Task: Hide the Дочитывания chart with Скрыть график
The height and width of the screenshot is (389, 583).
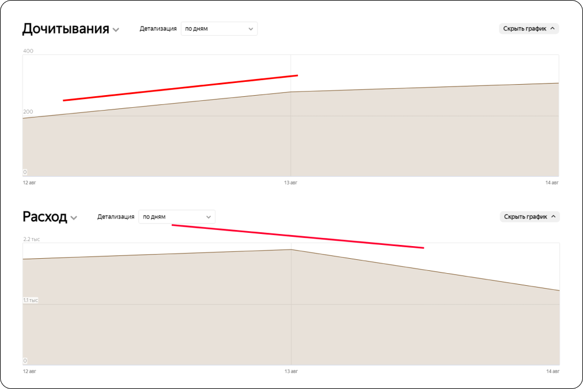Action: (529, 29)
